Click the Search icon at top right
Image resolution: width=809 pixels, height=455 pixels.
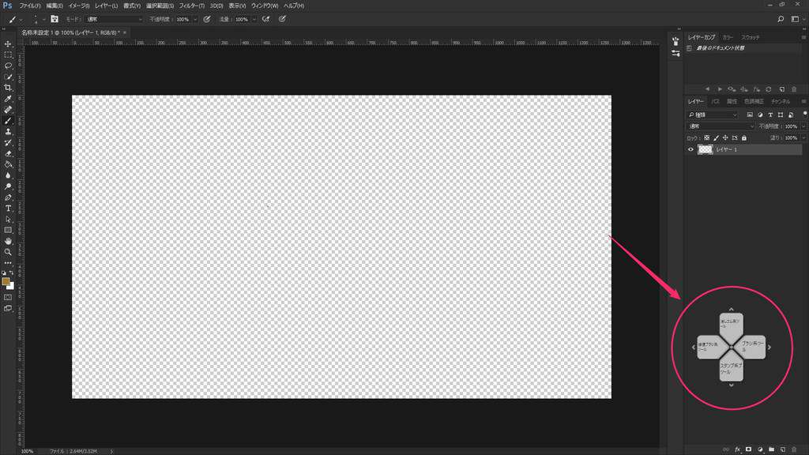pyautogui.click(x=781, y=18)
